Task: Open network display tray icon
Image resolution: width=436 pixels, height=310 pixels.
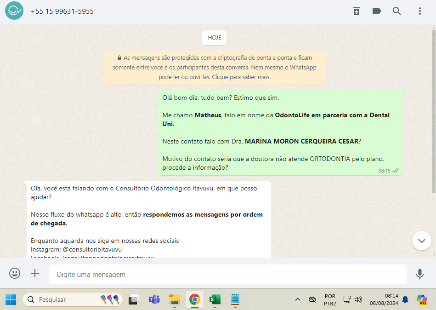Action: [347, 299]
